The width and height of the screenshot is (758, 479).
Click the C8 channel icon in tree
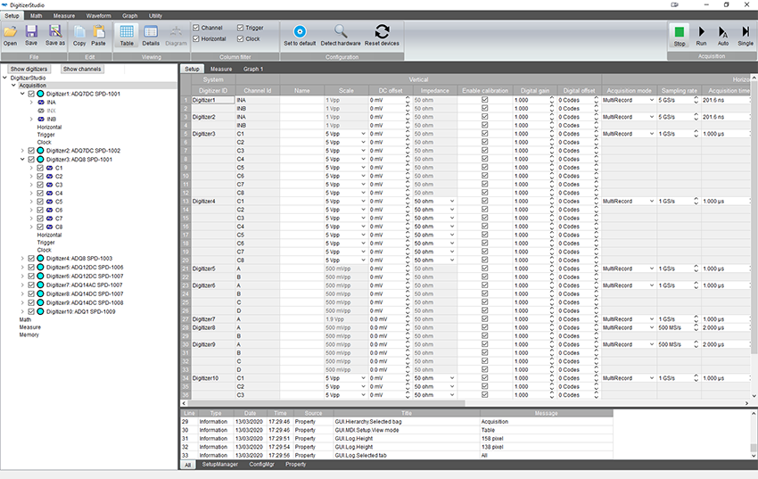click(49, 227)
